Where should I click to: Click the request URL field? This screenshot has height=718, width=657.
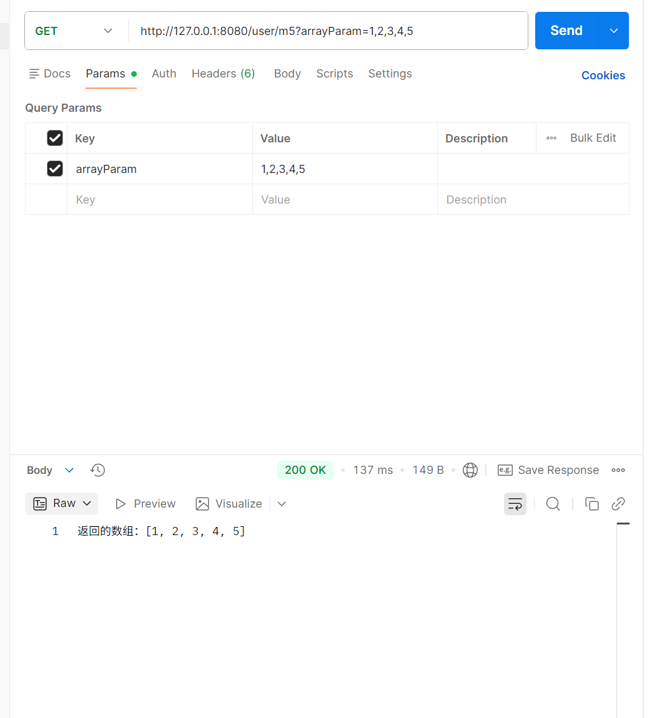[x=328, y=31]
